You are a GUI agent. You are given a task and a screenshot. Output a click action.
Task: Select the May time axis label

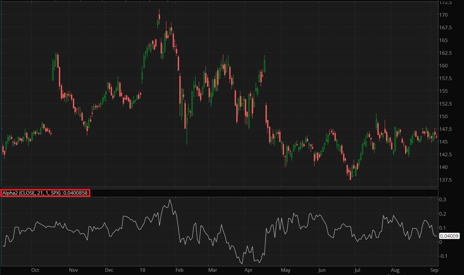285,270
